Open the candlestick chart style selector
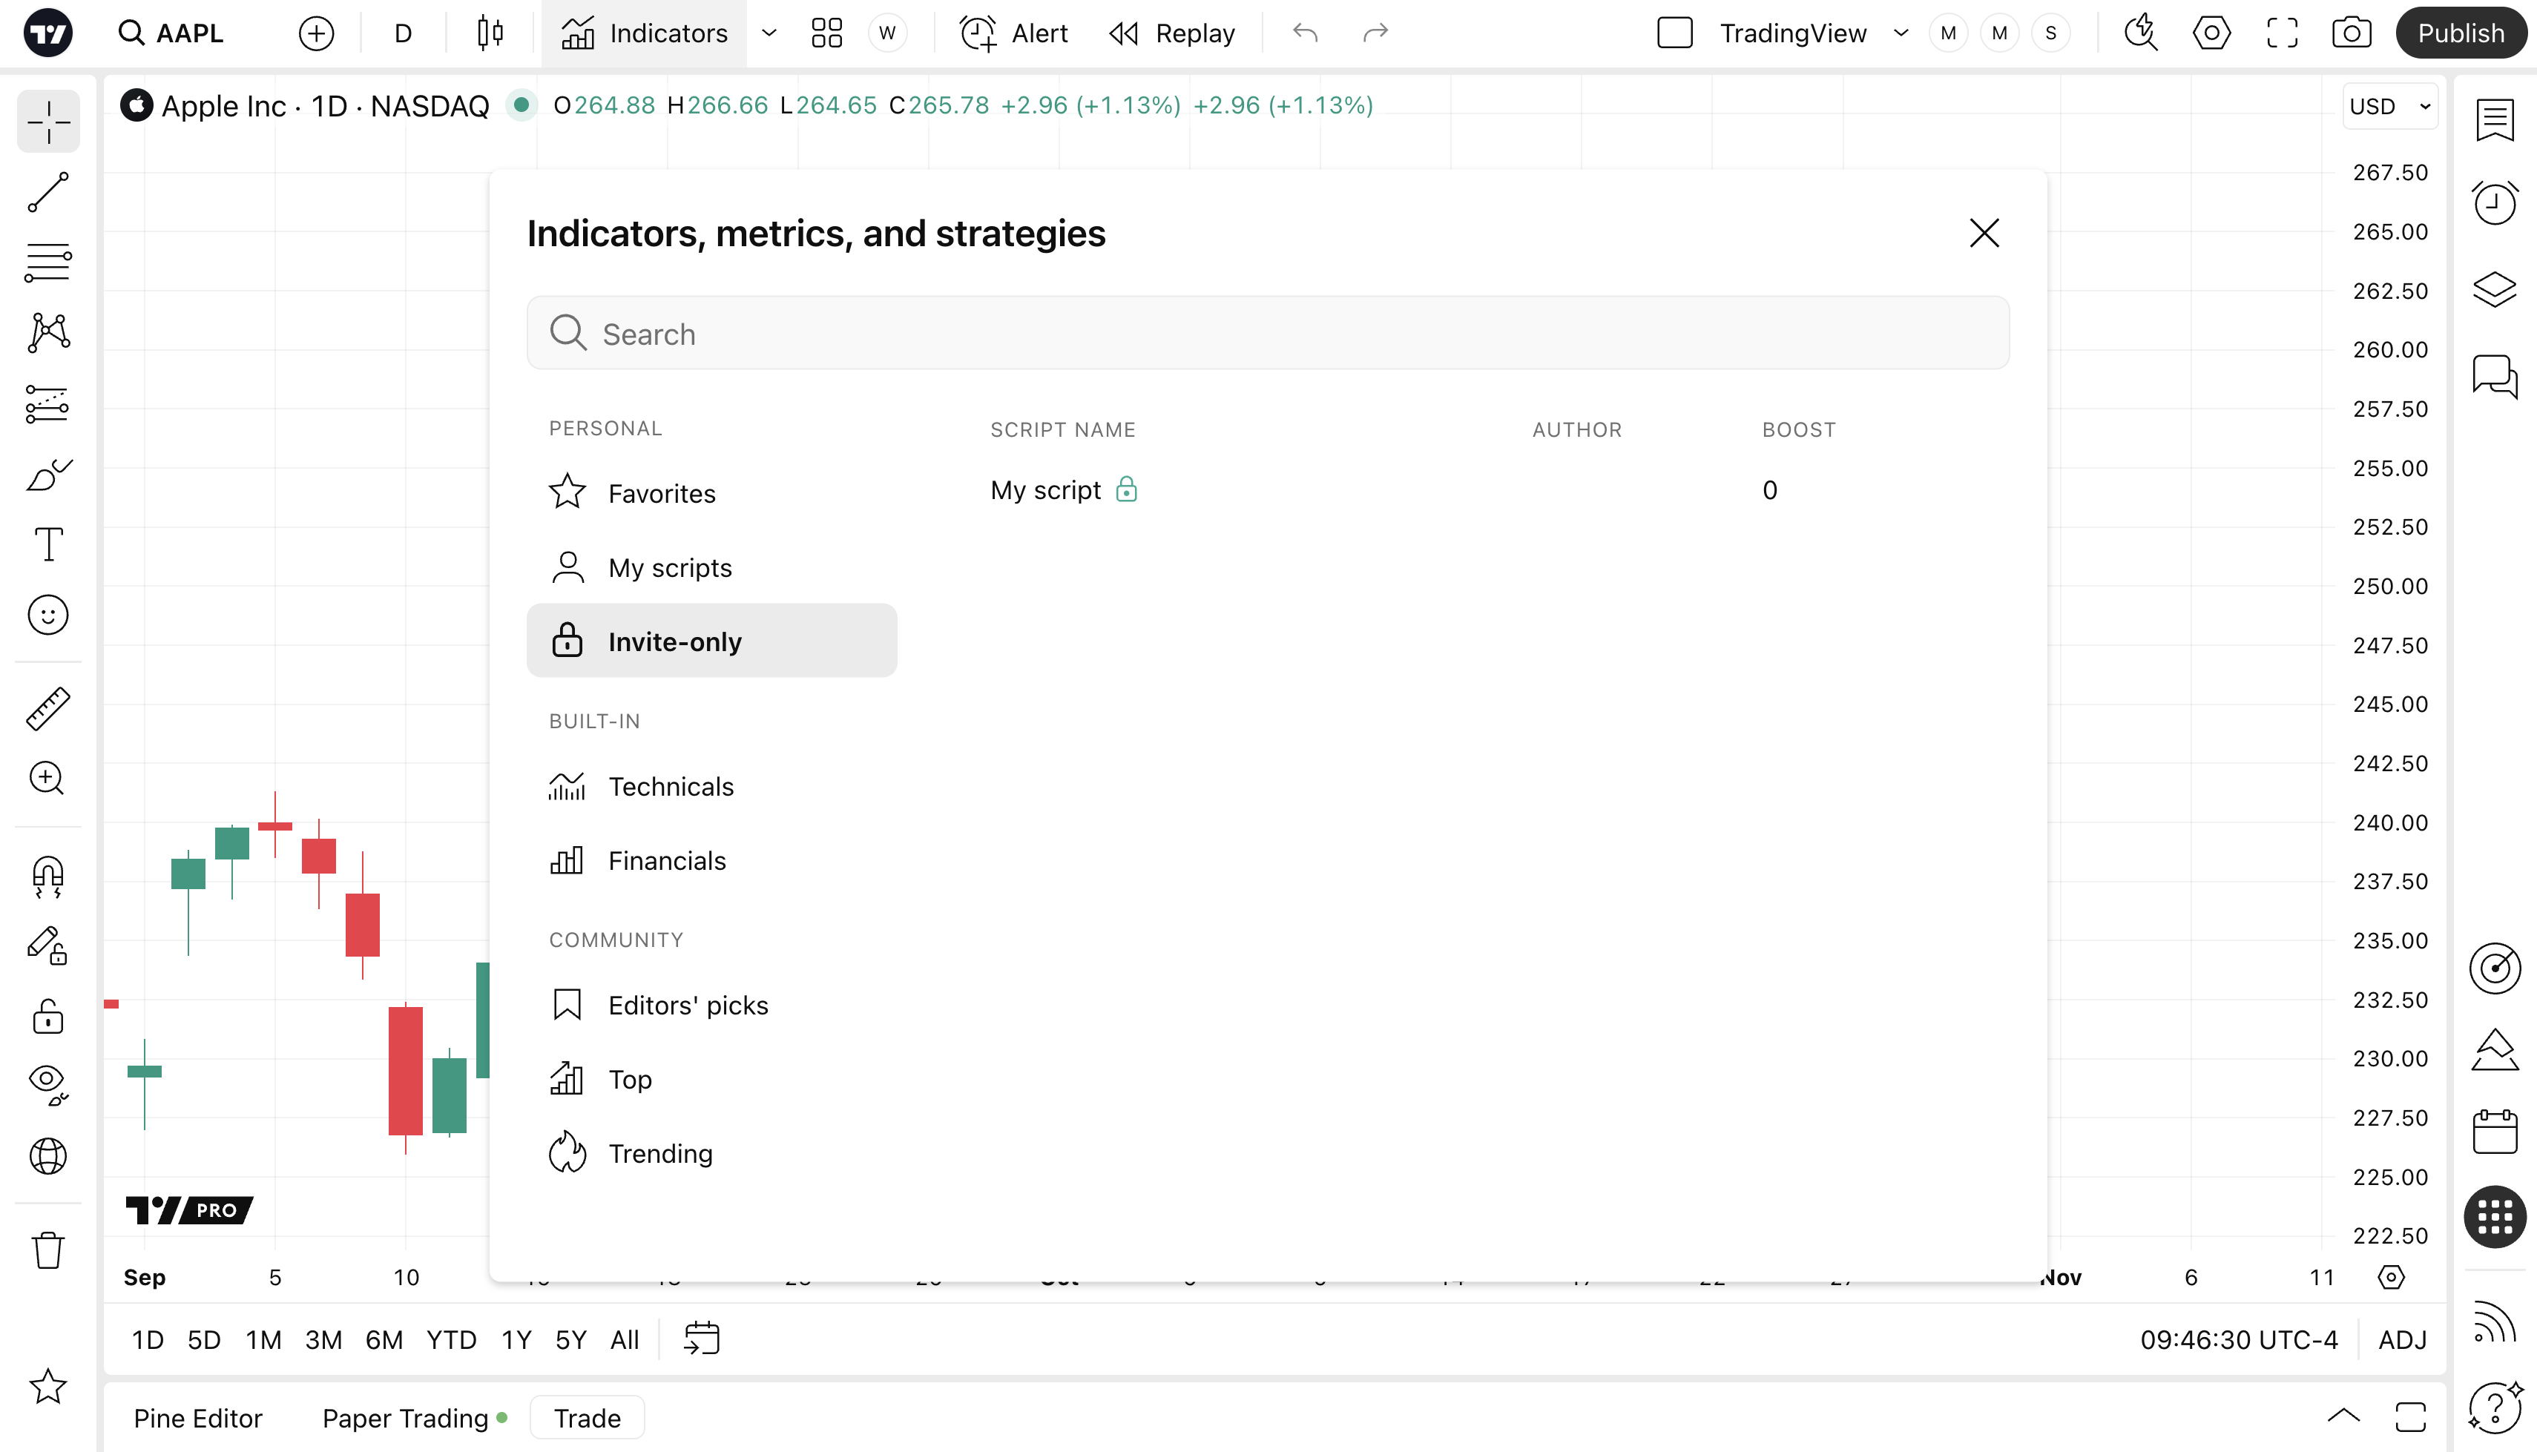The height and width of the screenshot is (1452, 2537). (x=490, y=33)
